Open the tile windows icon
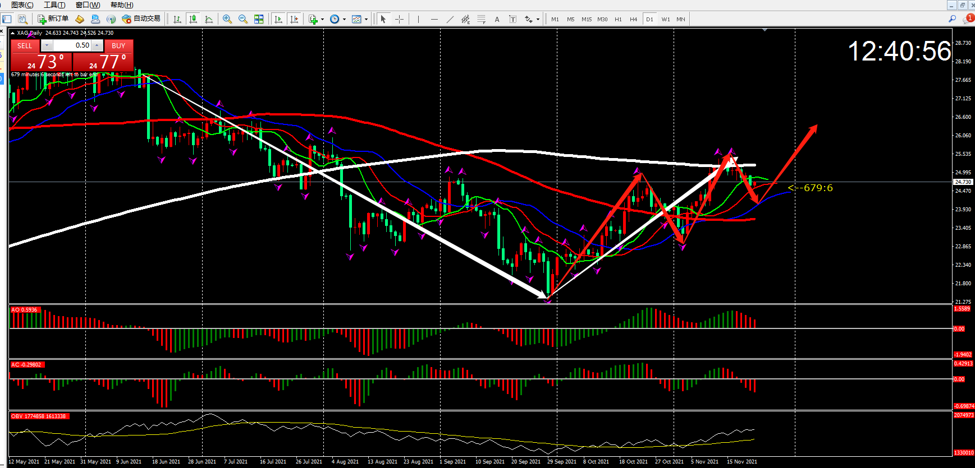This screenshot has height=468, width=975. (259, 19)
